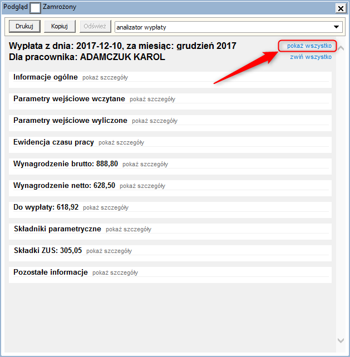Click the Dla pracownika ADAMCZUK KAROL line
Screen dimensions: 350x357
pyautogui.click(x=87, y=57)
